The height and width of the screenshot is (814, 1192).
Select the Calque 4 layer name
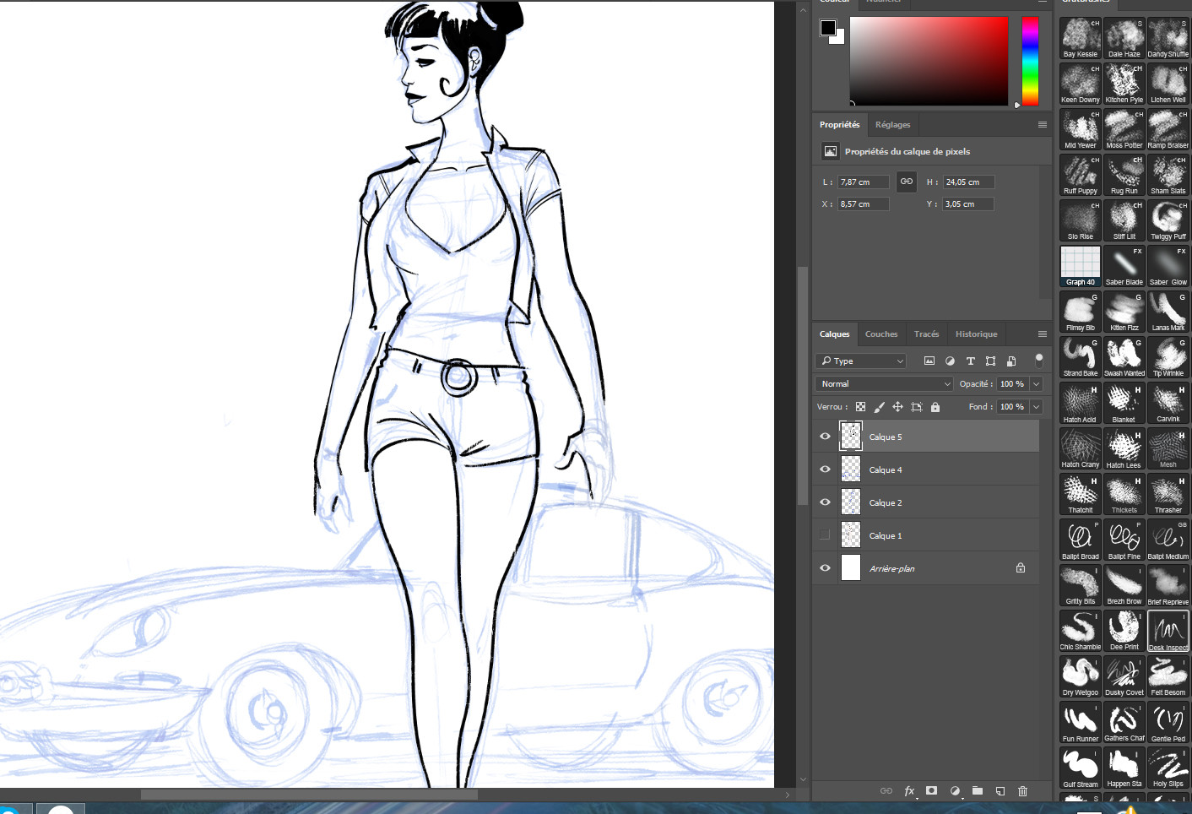coord(886,470)
